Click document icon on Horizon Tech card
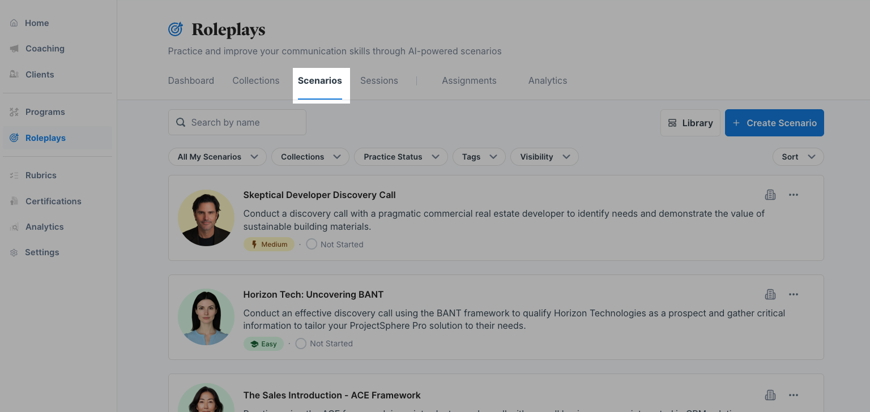This screenshot has width=870, height=412. [770, 294]
